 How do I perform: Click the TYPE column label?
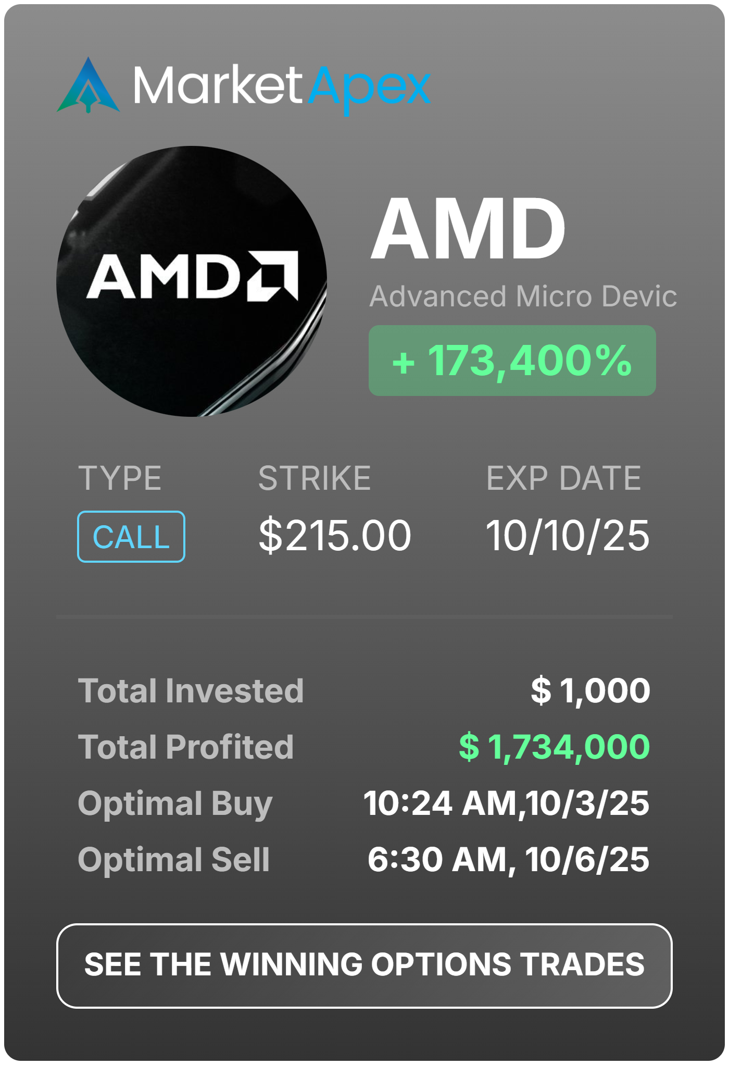coord(120,478)
